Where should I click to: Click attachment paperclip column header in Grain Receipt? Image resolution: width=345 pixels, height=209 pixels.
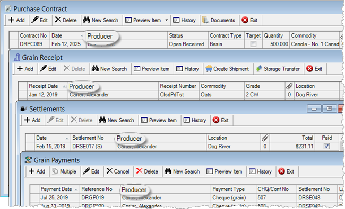(289, 86)
